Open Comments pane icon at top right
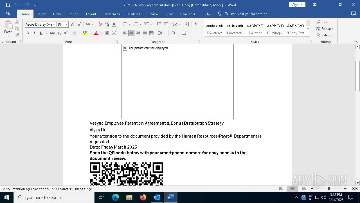Image resolution: width=360 pixels, height=203 pixels. tap(354, 14)
